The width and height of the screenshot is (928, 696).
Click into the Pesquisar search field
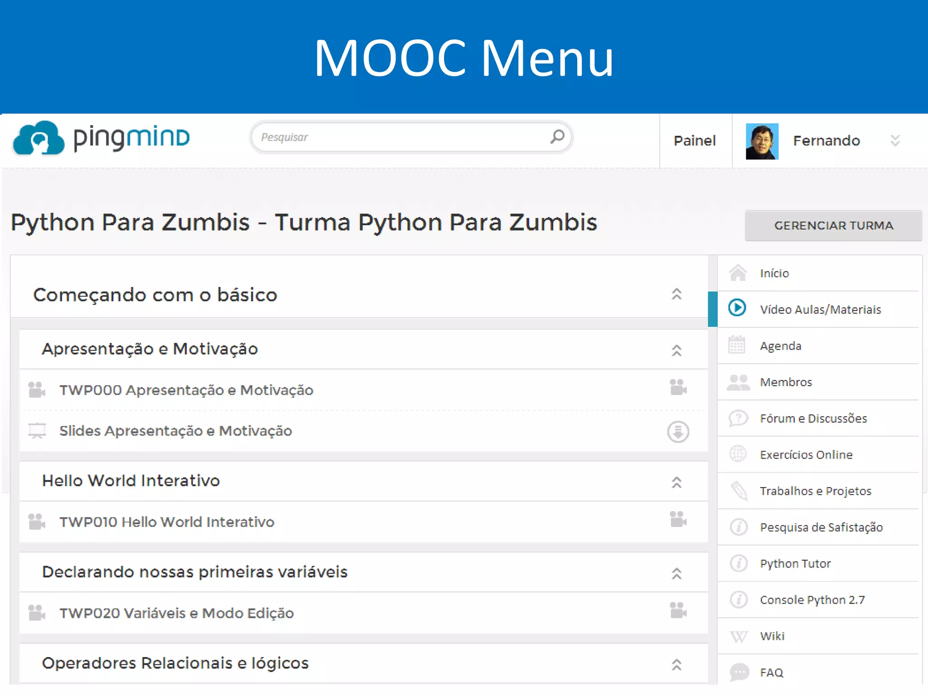coord(399,137)
